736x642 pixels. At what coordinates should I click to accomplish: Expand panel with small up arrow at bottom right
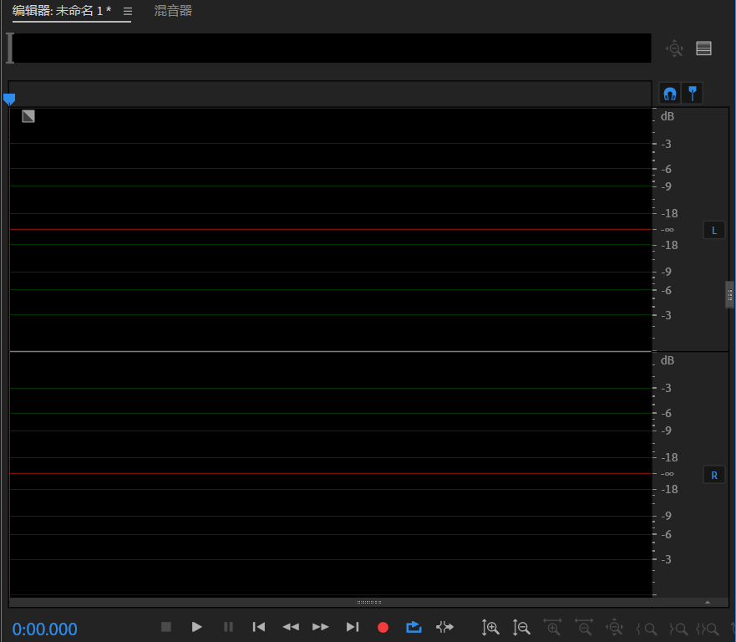tap(708, 602)
